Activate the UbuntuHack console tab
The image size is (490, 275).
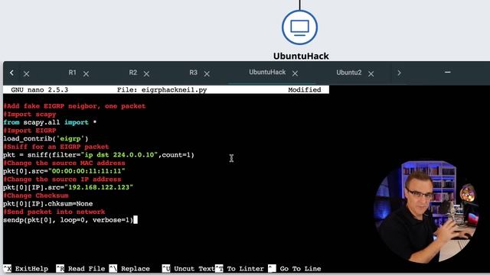point(267,73)
